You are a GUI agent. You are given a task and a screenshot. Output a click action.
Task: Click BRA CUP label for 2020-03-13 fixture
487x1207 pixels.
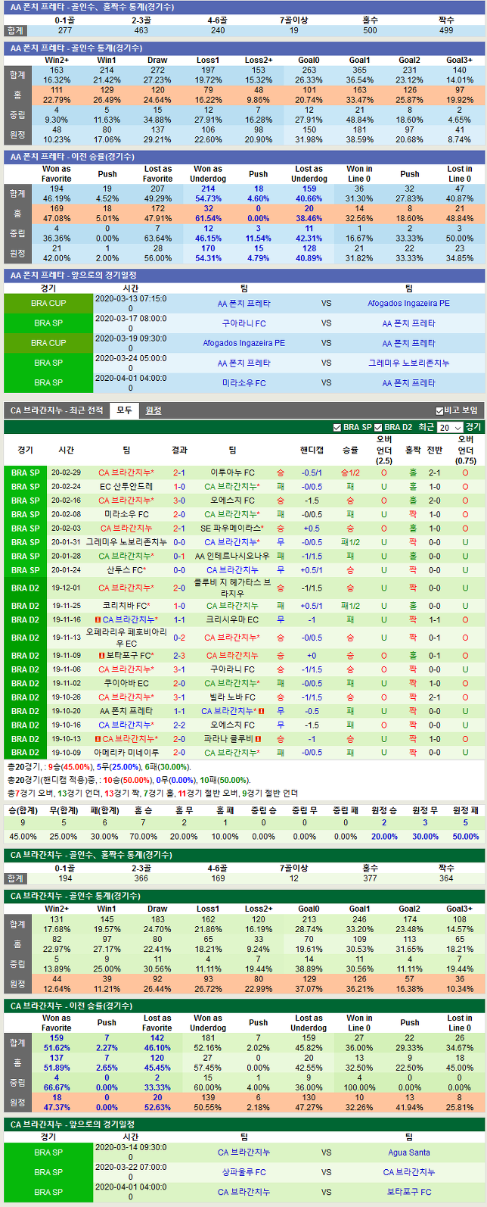tap(48, 304)
